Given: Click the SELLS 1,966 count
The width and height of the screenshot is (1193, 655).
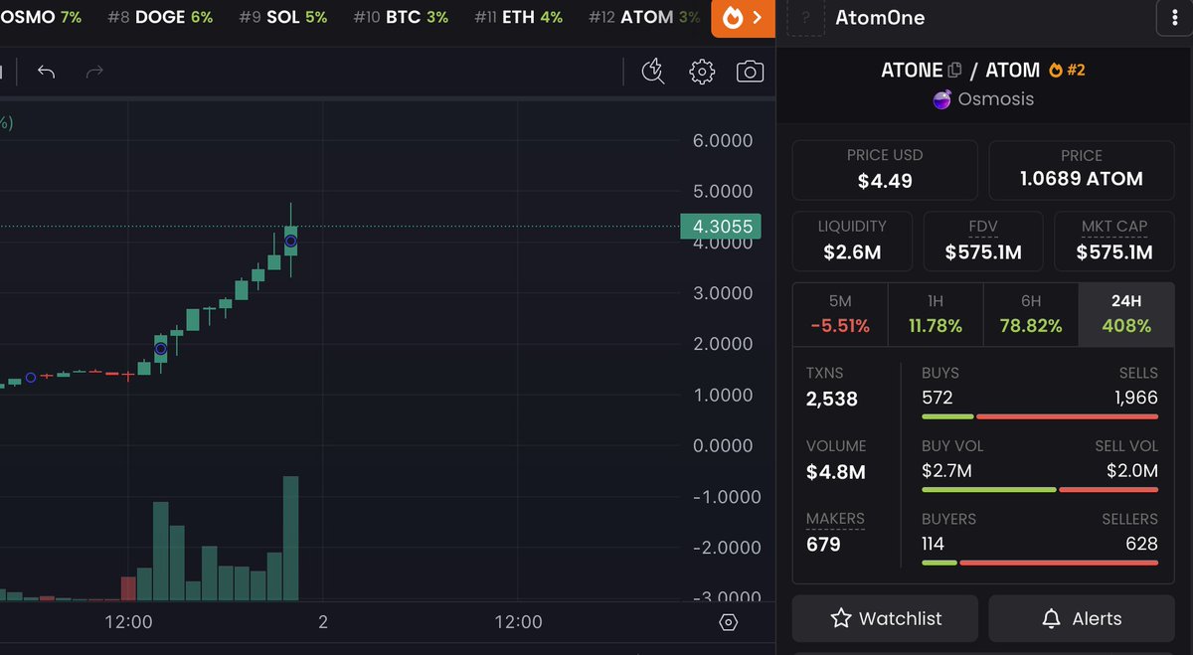Looking at the screenshot, I should pos(1136,399).
